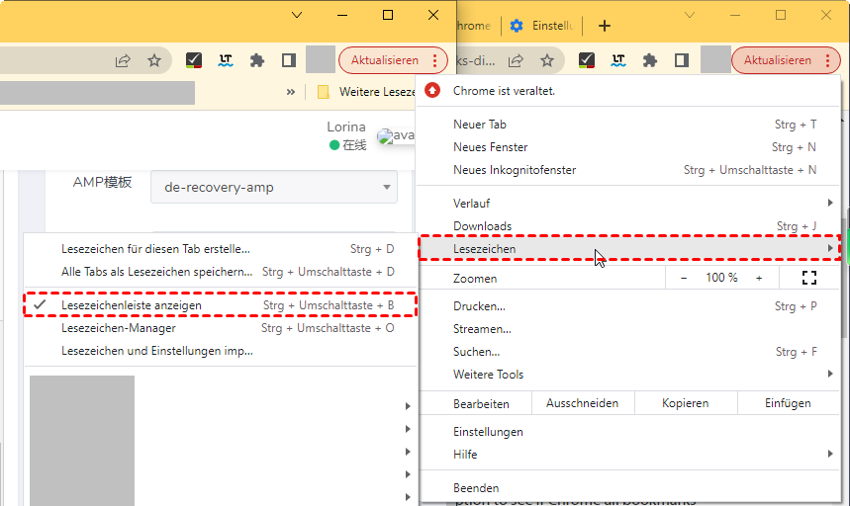Image resolution: width=850 pixels, height=506 pixels.
Task: Open Weitere Lesezeichen folder
Action: [x=366, y=92]
